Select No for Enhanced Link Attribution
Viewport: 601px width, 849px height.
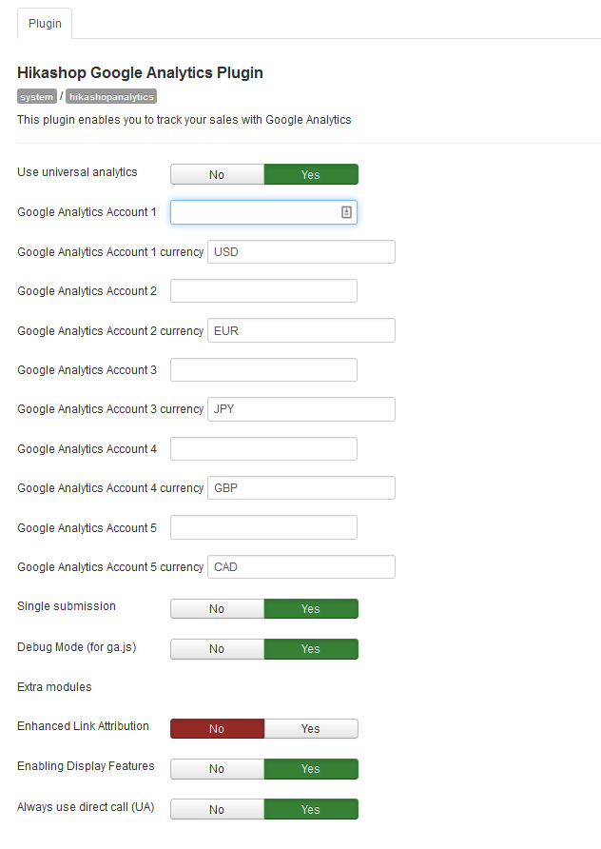coord(217,729)
